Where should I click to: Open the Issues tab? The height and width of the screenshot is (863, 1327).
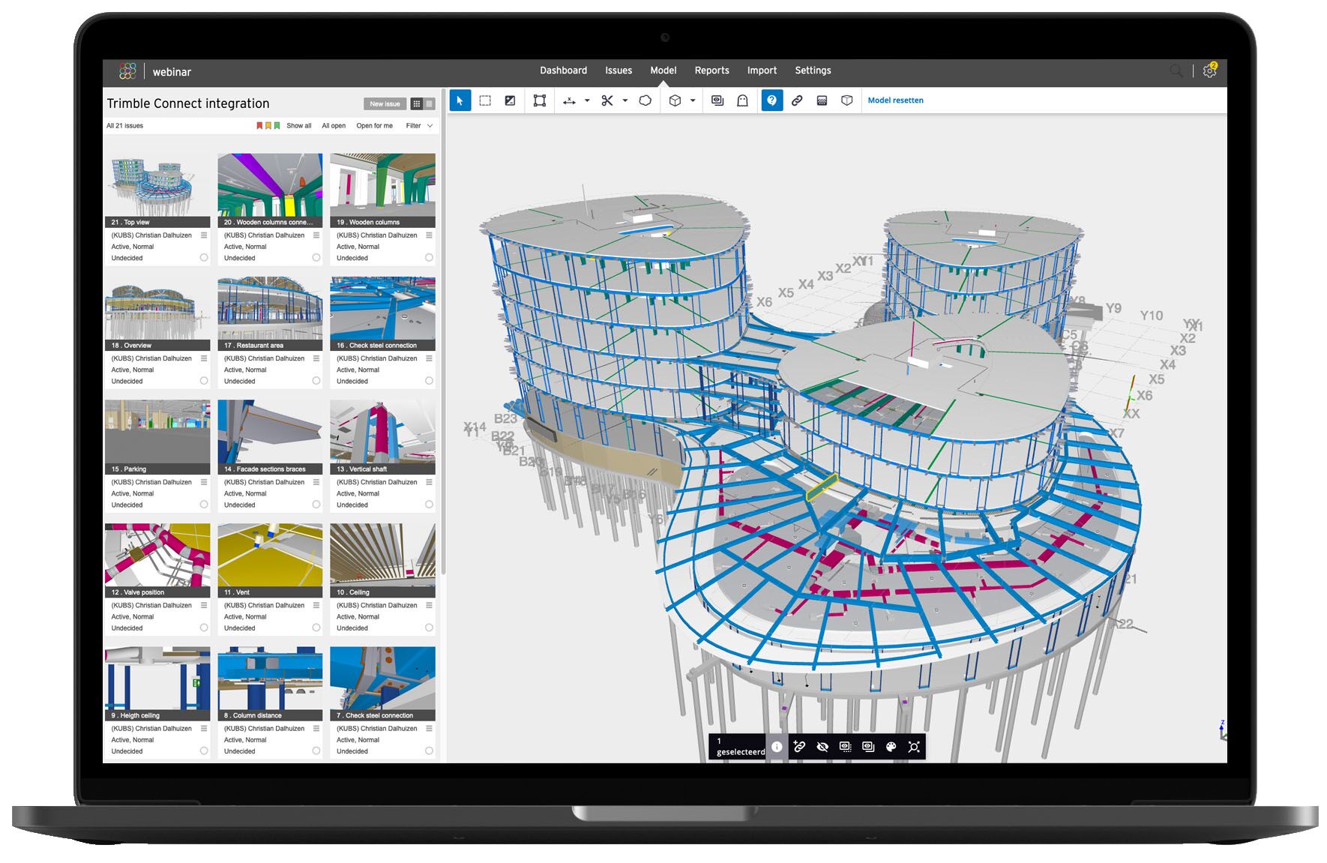point(619,70)
